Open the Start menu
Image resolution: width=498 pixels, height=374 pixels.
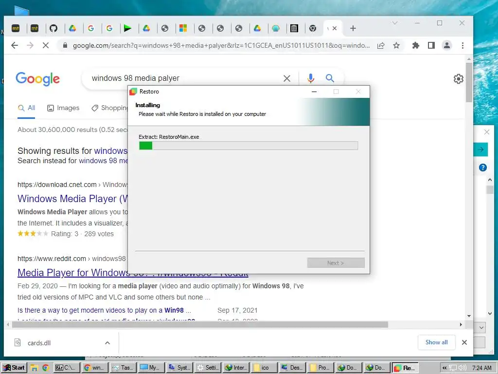click(x=14, y=368)
